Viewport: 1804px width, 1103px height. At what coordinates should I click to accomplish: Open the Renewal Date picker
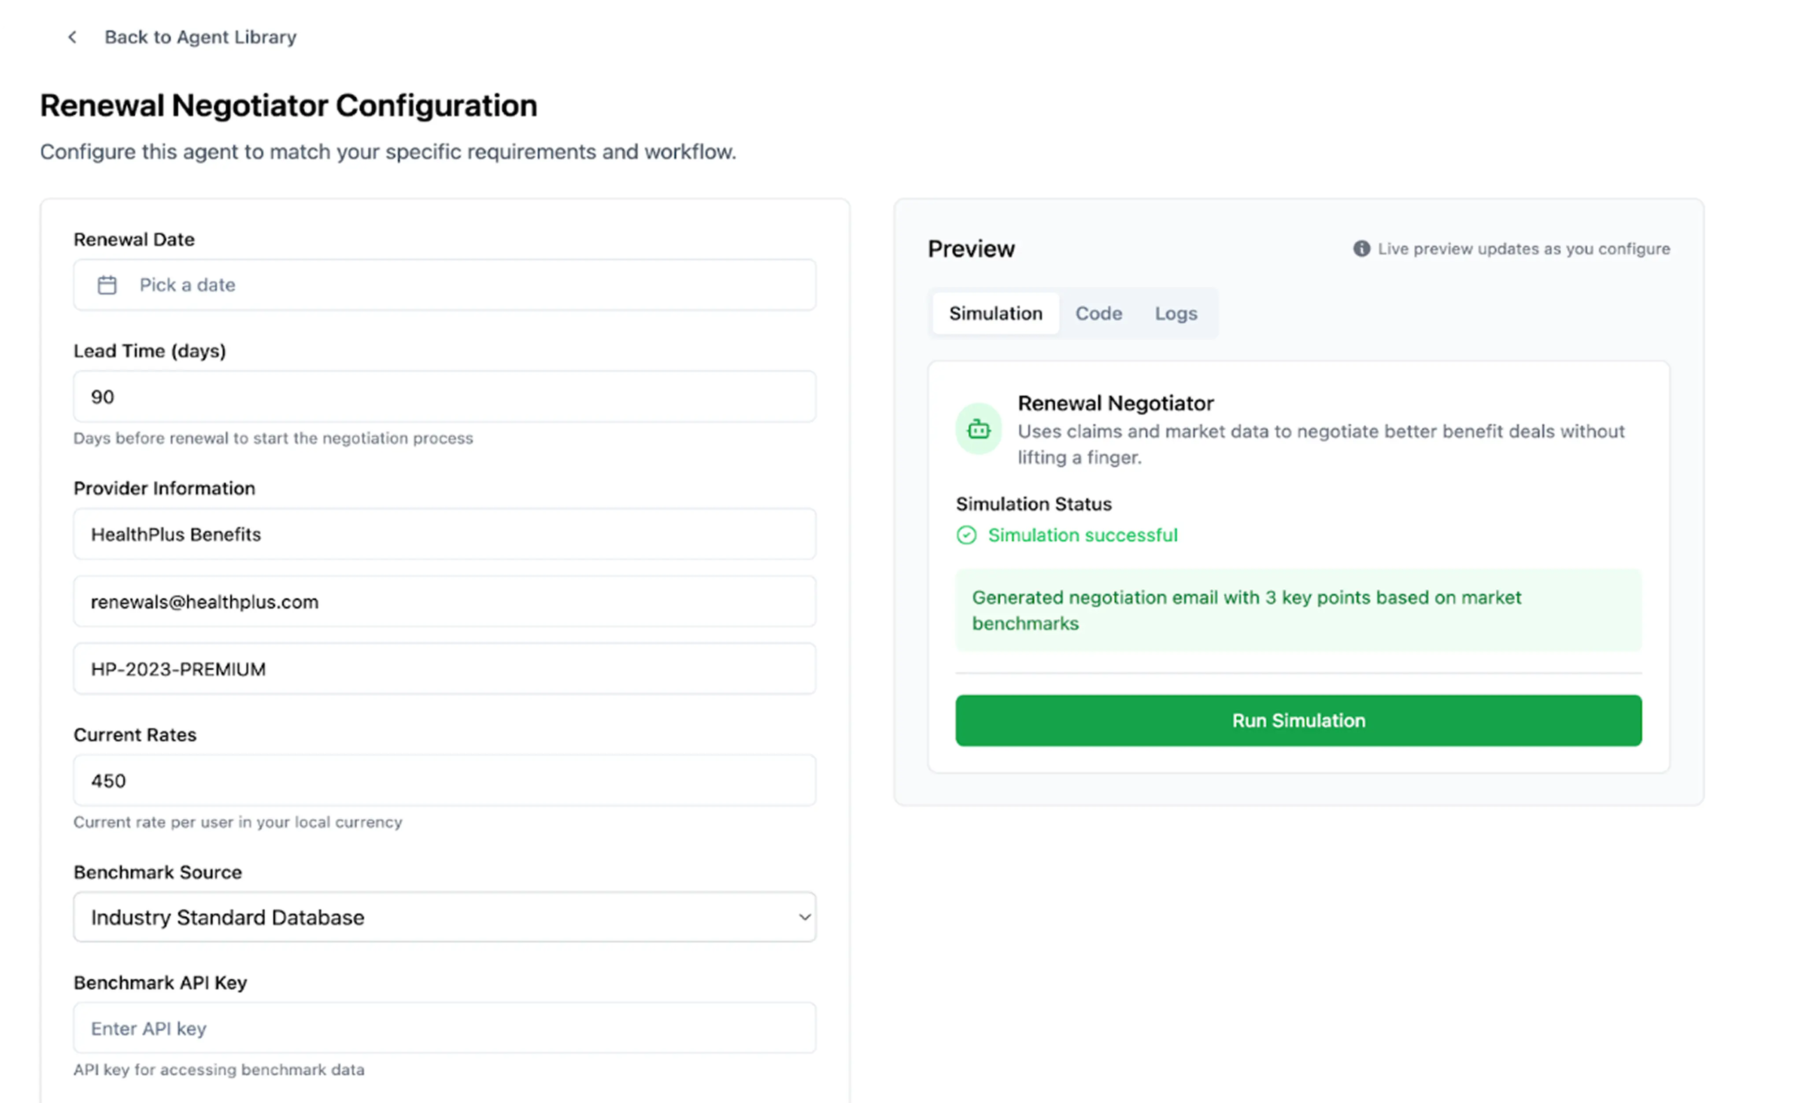pos(444,285)
